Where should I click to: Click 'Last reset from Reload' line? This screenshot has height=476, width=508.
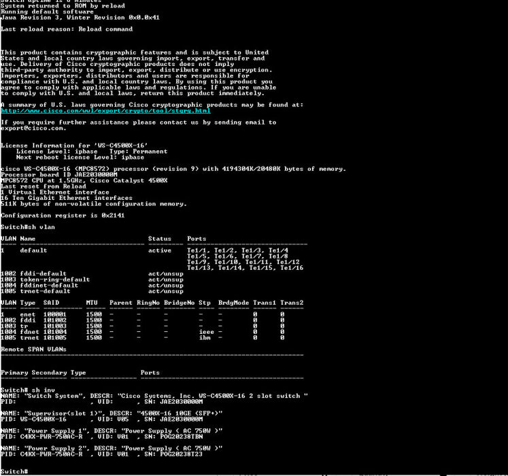(x=44, y=186)
